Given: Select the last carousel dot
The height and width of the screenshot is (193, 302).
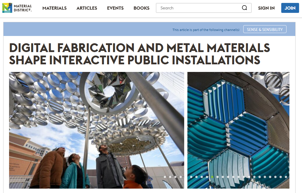Looking at the screenshot, I should pos(286,177).
